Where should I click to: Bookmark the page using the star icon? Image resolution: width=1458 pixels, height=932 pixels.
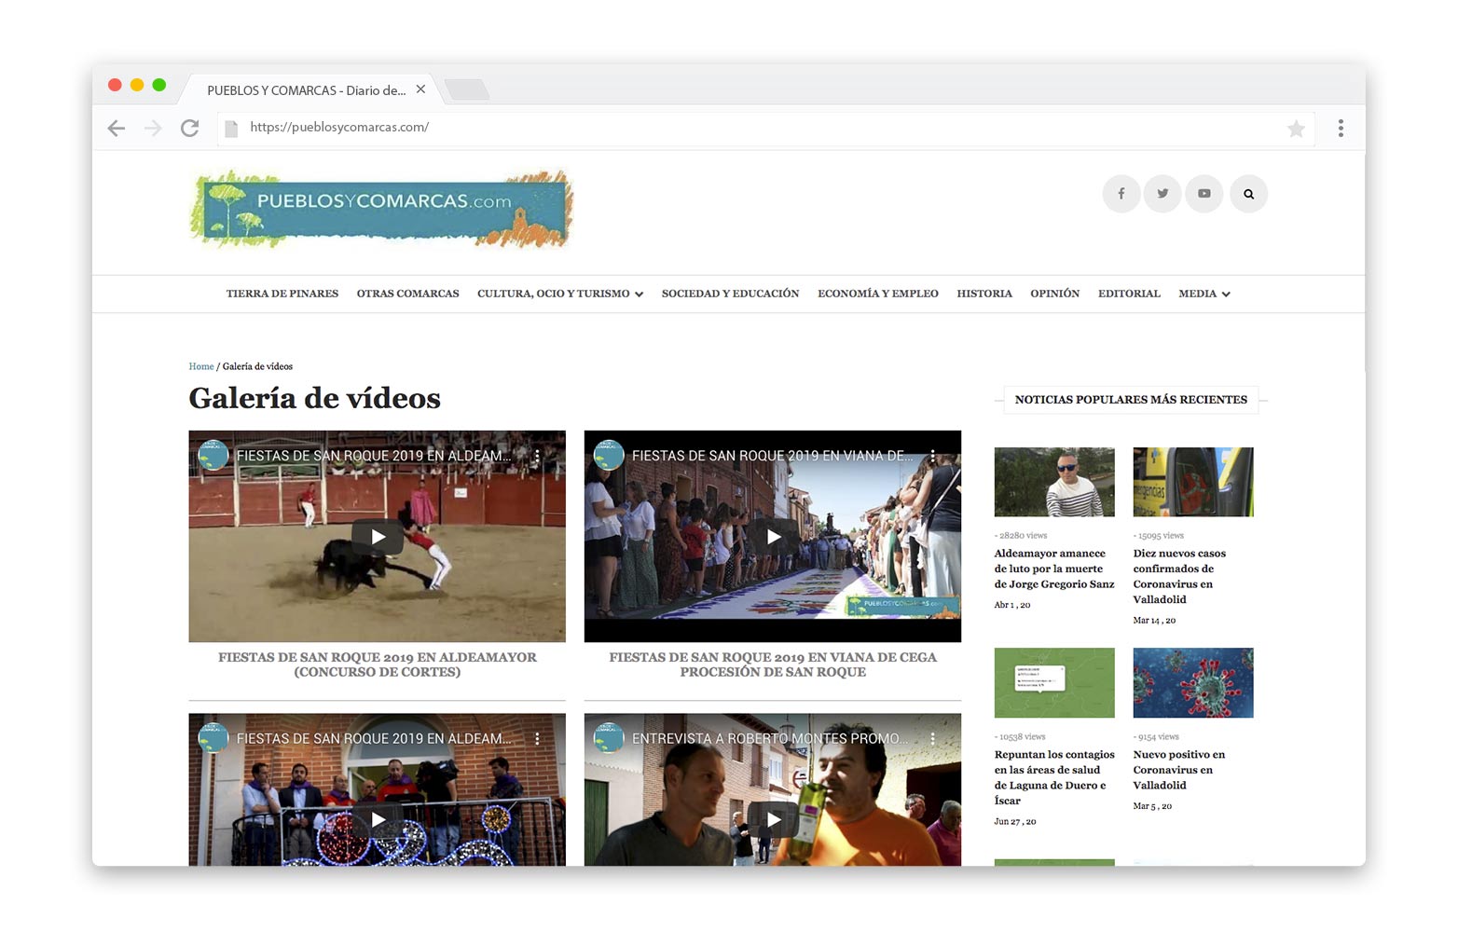point(1296,128)
